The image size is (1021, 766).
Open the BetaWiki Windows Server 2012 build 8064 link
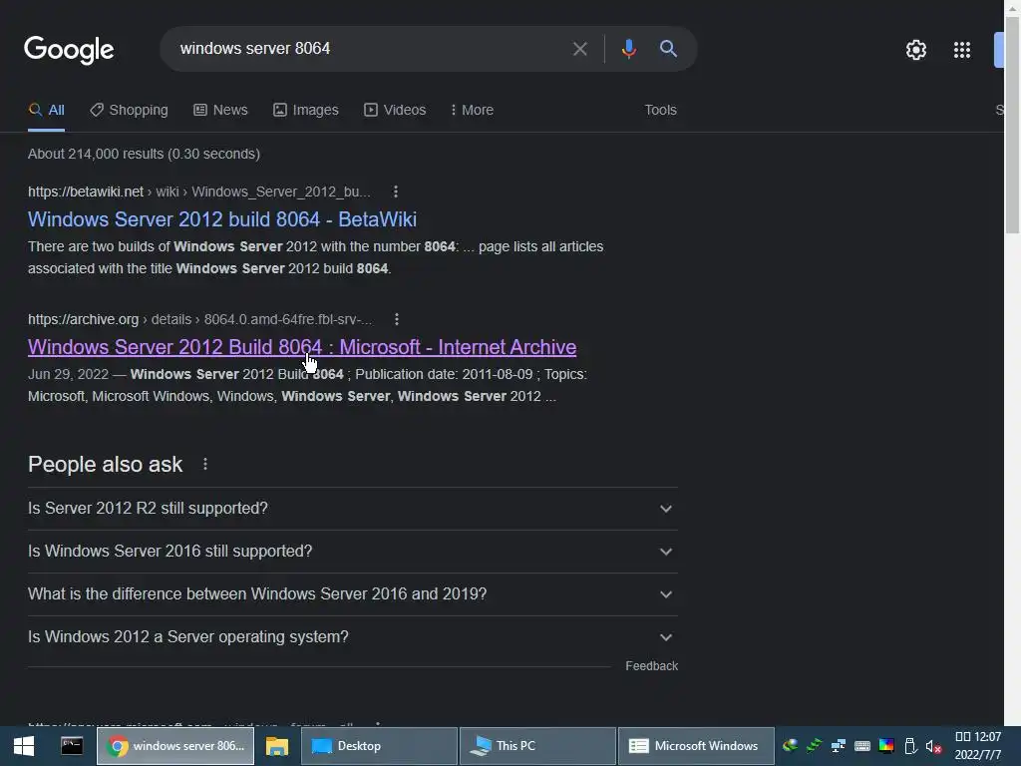pos(222,219)
